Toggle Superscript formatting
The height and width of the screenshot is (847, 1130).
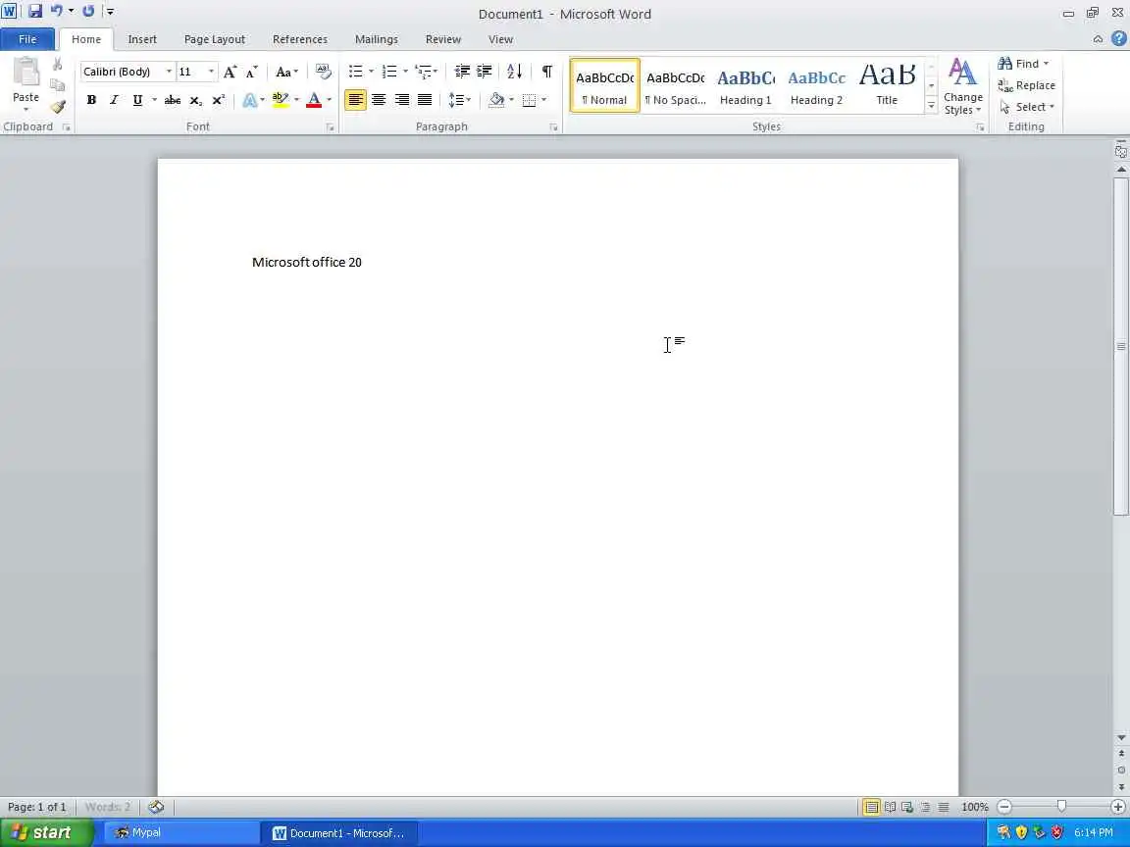pyautogui.click(x=219, y=100)
